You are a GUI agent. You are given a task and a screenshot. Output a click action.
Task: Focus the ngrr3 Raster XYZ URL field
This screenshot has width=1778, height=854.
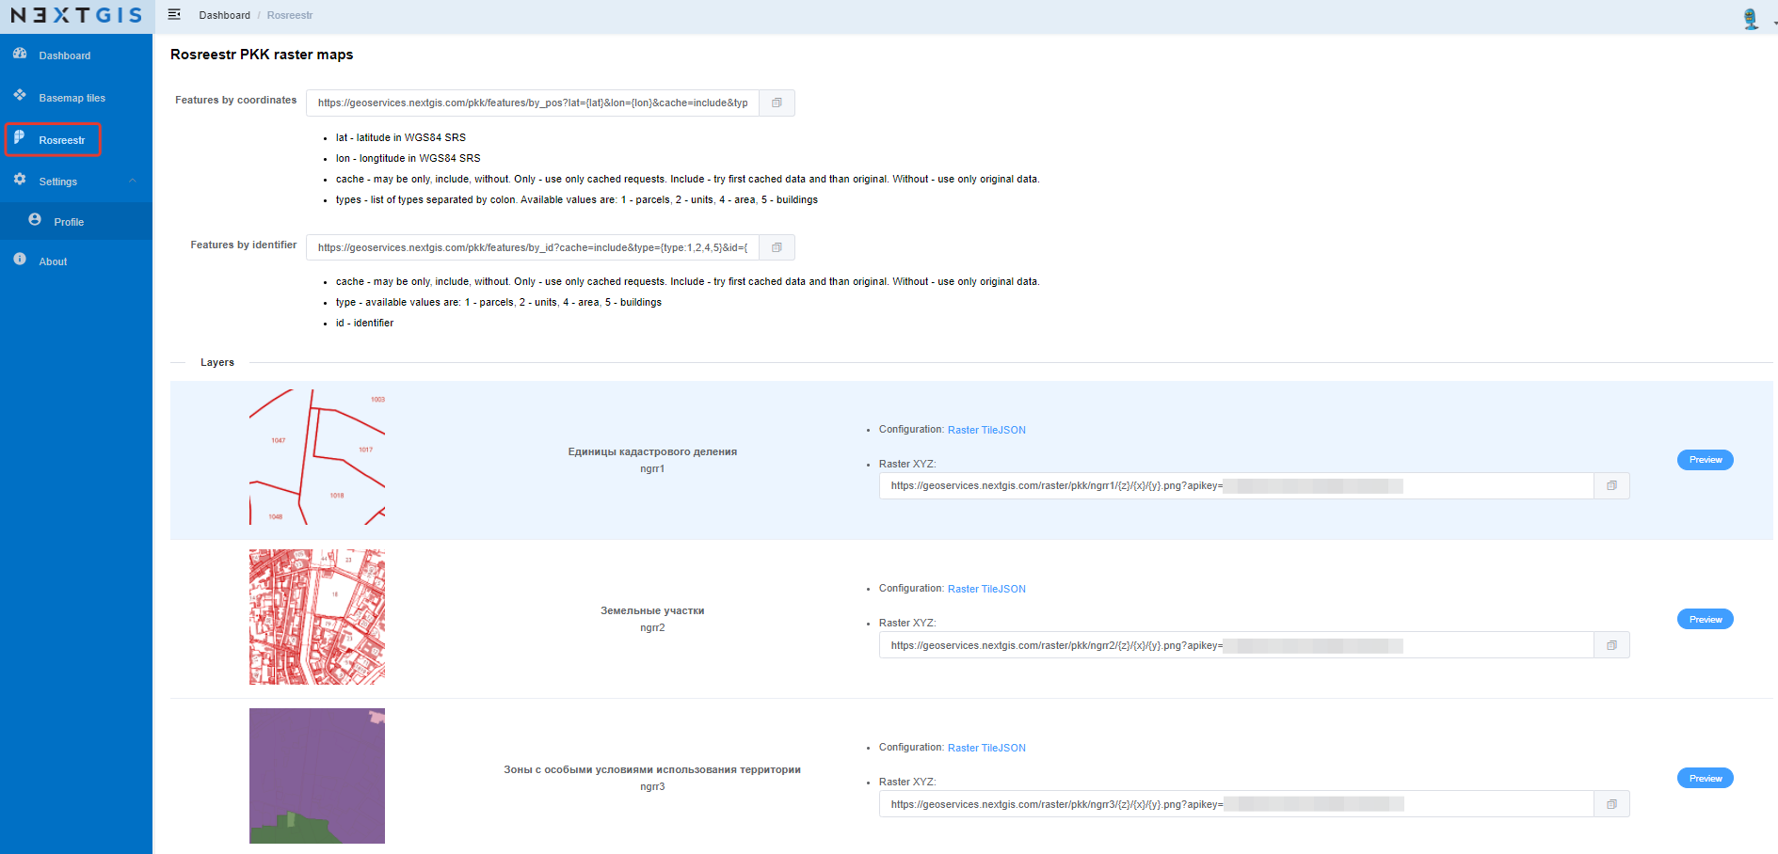[x=1237, y=804]
